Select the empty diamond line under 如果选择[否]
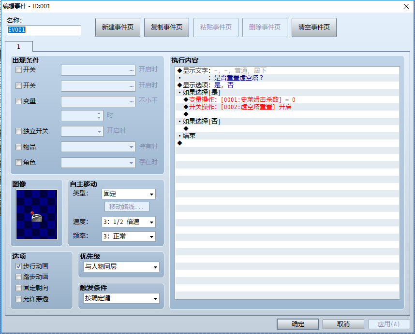The image size is (415, 334). pos(287,128)
